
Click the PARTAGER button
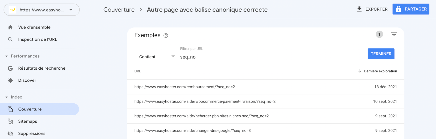point(411,9)
